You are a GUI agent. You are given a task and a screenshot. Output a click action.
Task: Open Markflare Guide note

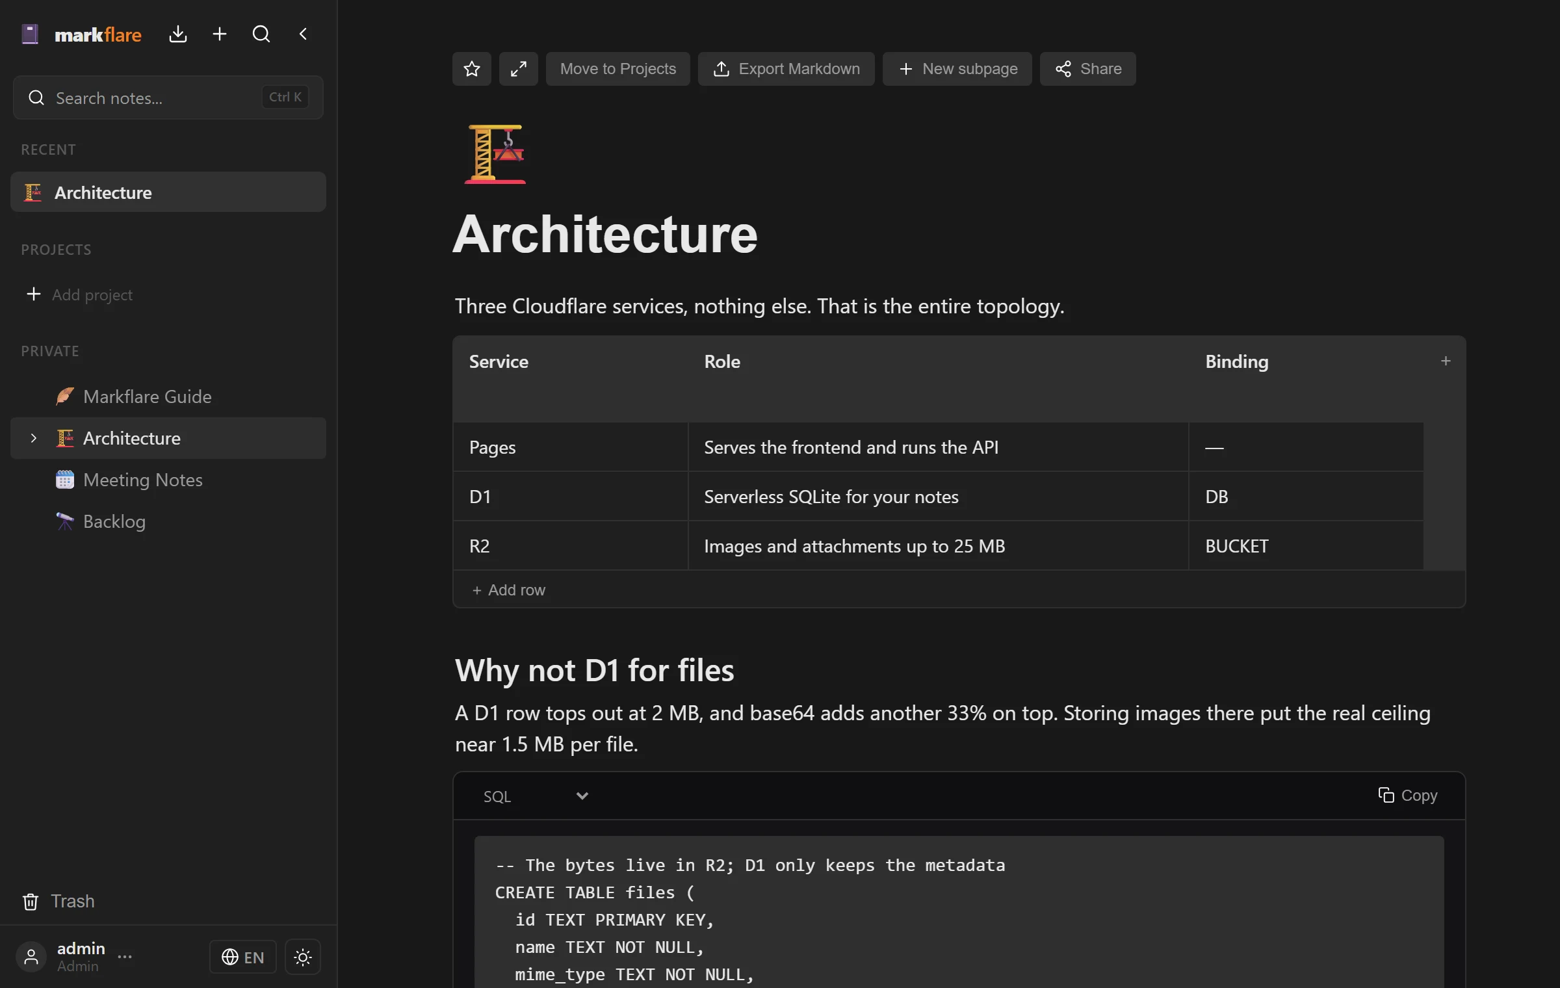168,396
